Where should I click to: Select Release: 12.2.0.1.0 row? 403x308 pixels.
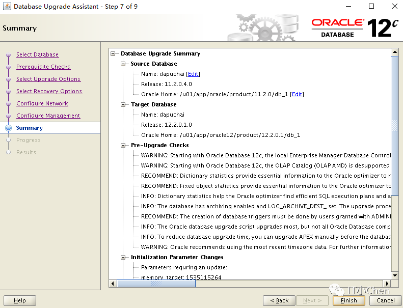tap(167, 125)
